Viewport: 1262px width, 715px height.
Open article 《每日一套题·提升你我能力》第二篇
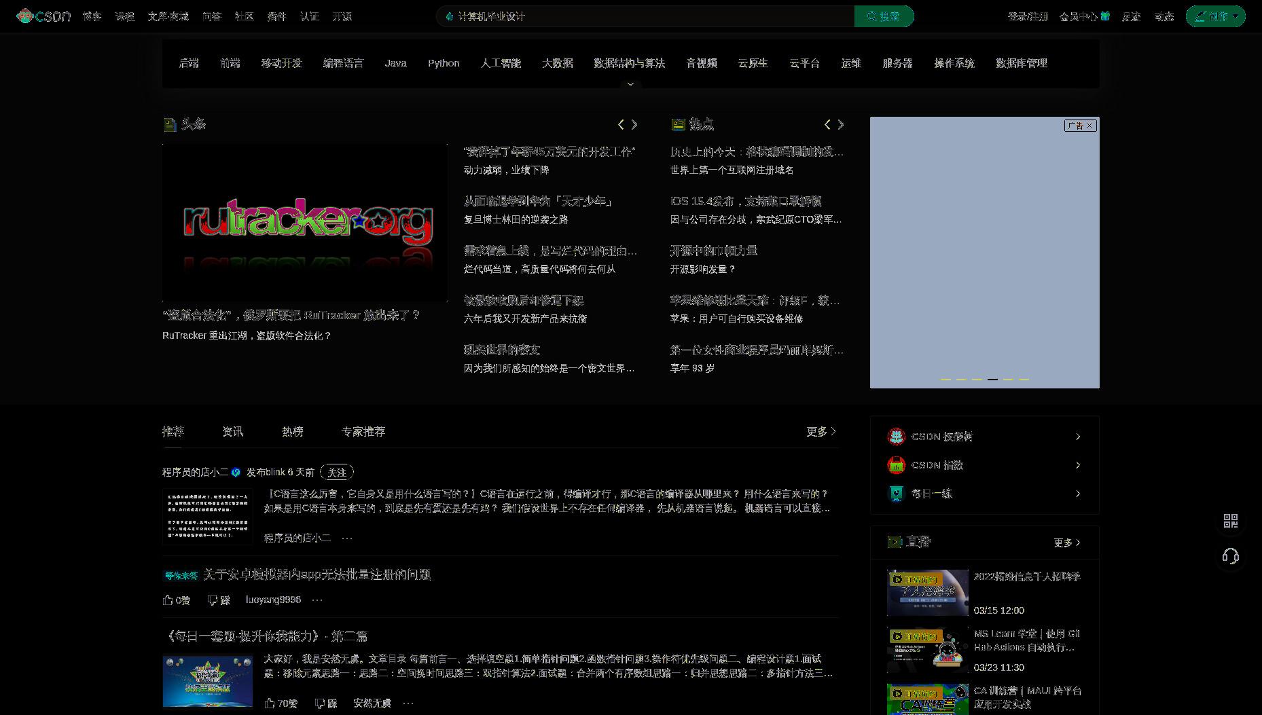click(x=266, y=636)
